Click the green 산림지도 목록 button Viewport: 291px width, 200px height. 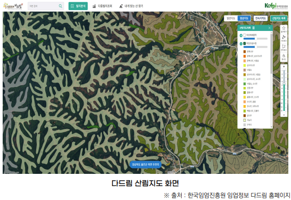click(x=279, y=18)
